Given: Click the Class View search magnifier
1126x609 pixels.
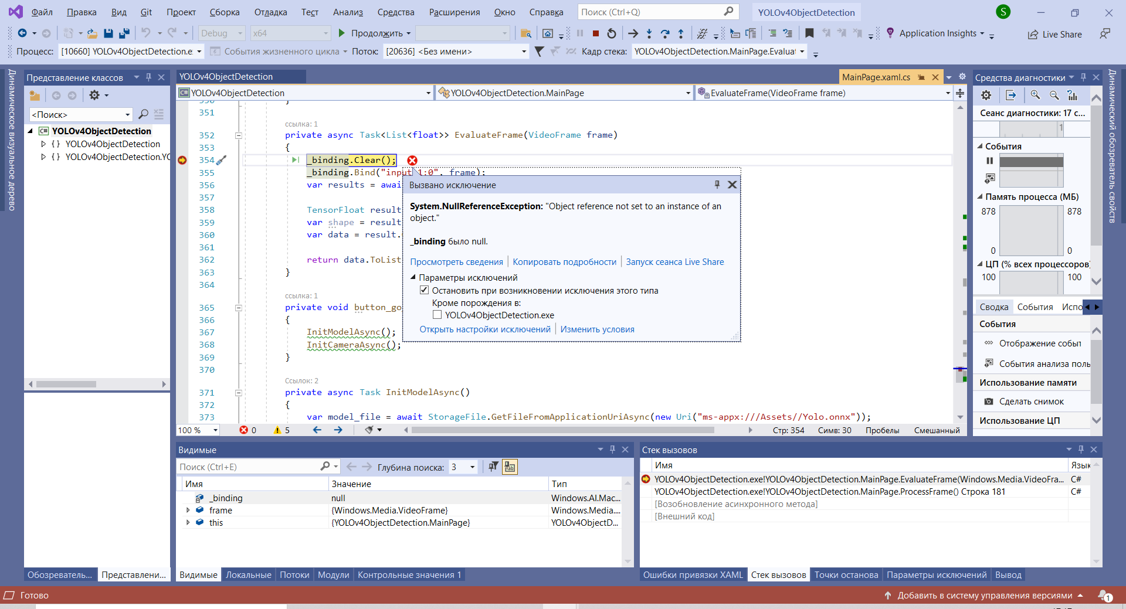Looking at the screenshot, I should [143, 114].
